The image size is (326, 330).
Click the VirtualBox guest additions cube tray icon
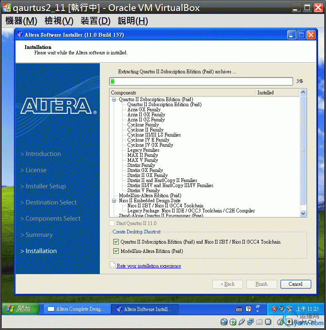[289, 309]
